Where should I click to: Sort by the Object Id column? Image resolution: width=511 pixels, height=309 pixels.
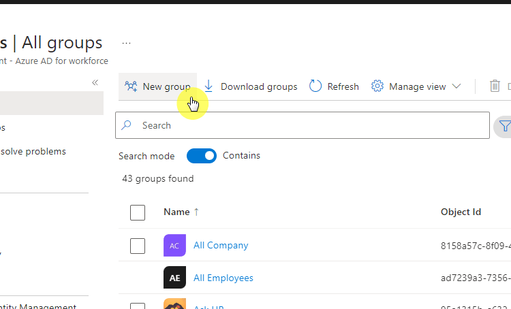(x=461, y=212)
